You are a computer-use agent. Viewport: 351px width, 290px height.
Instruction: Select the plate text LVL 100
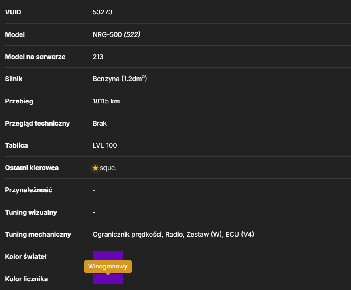point(105,146)
